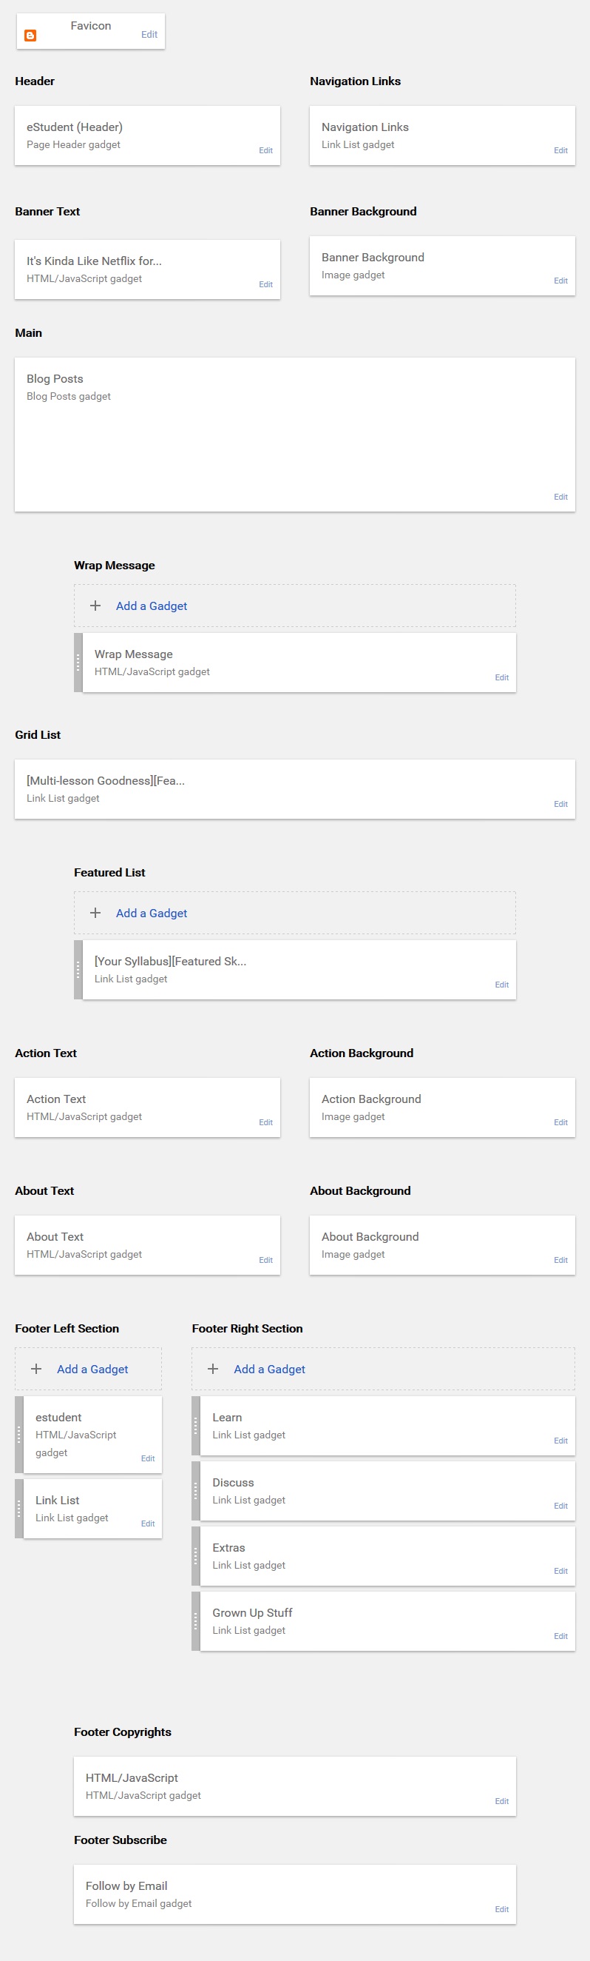
Task: Click plus icon in Footer Right Section
Action: point(213,1369)
